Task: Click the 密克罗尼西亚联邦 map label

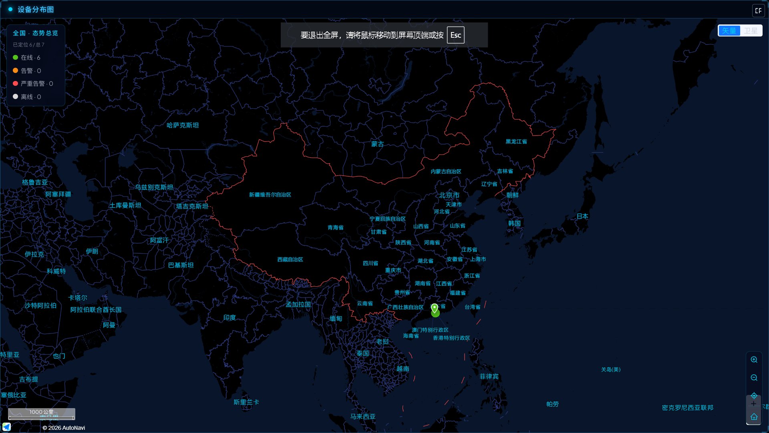Action: coord(688,408)
